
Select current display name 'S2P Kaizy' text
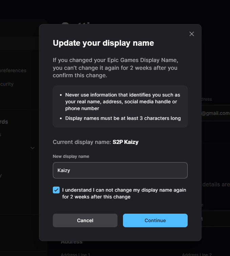point(125,142)
